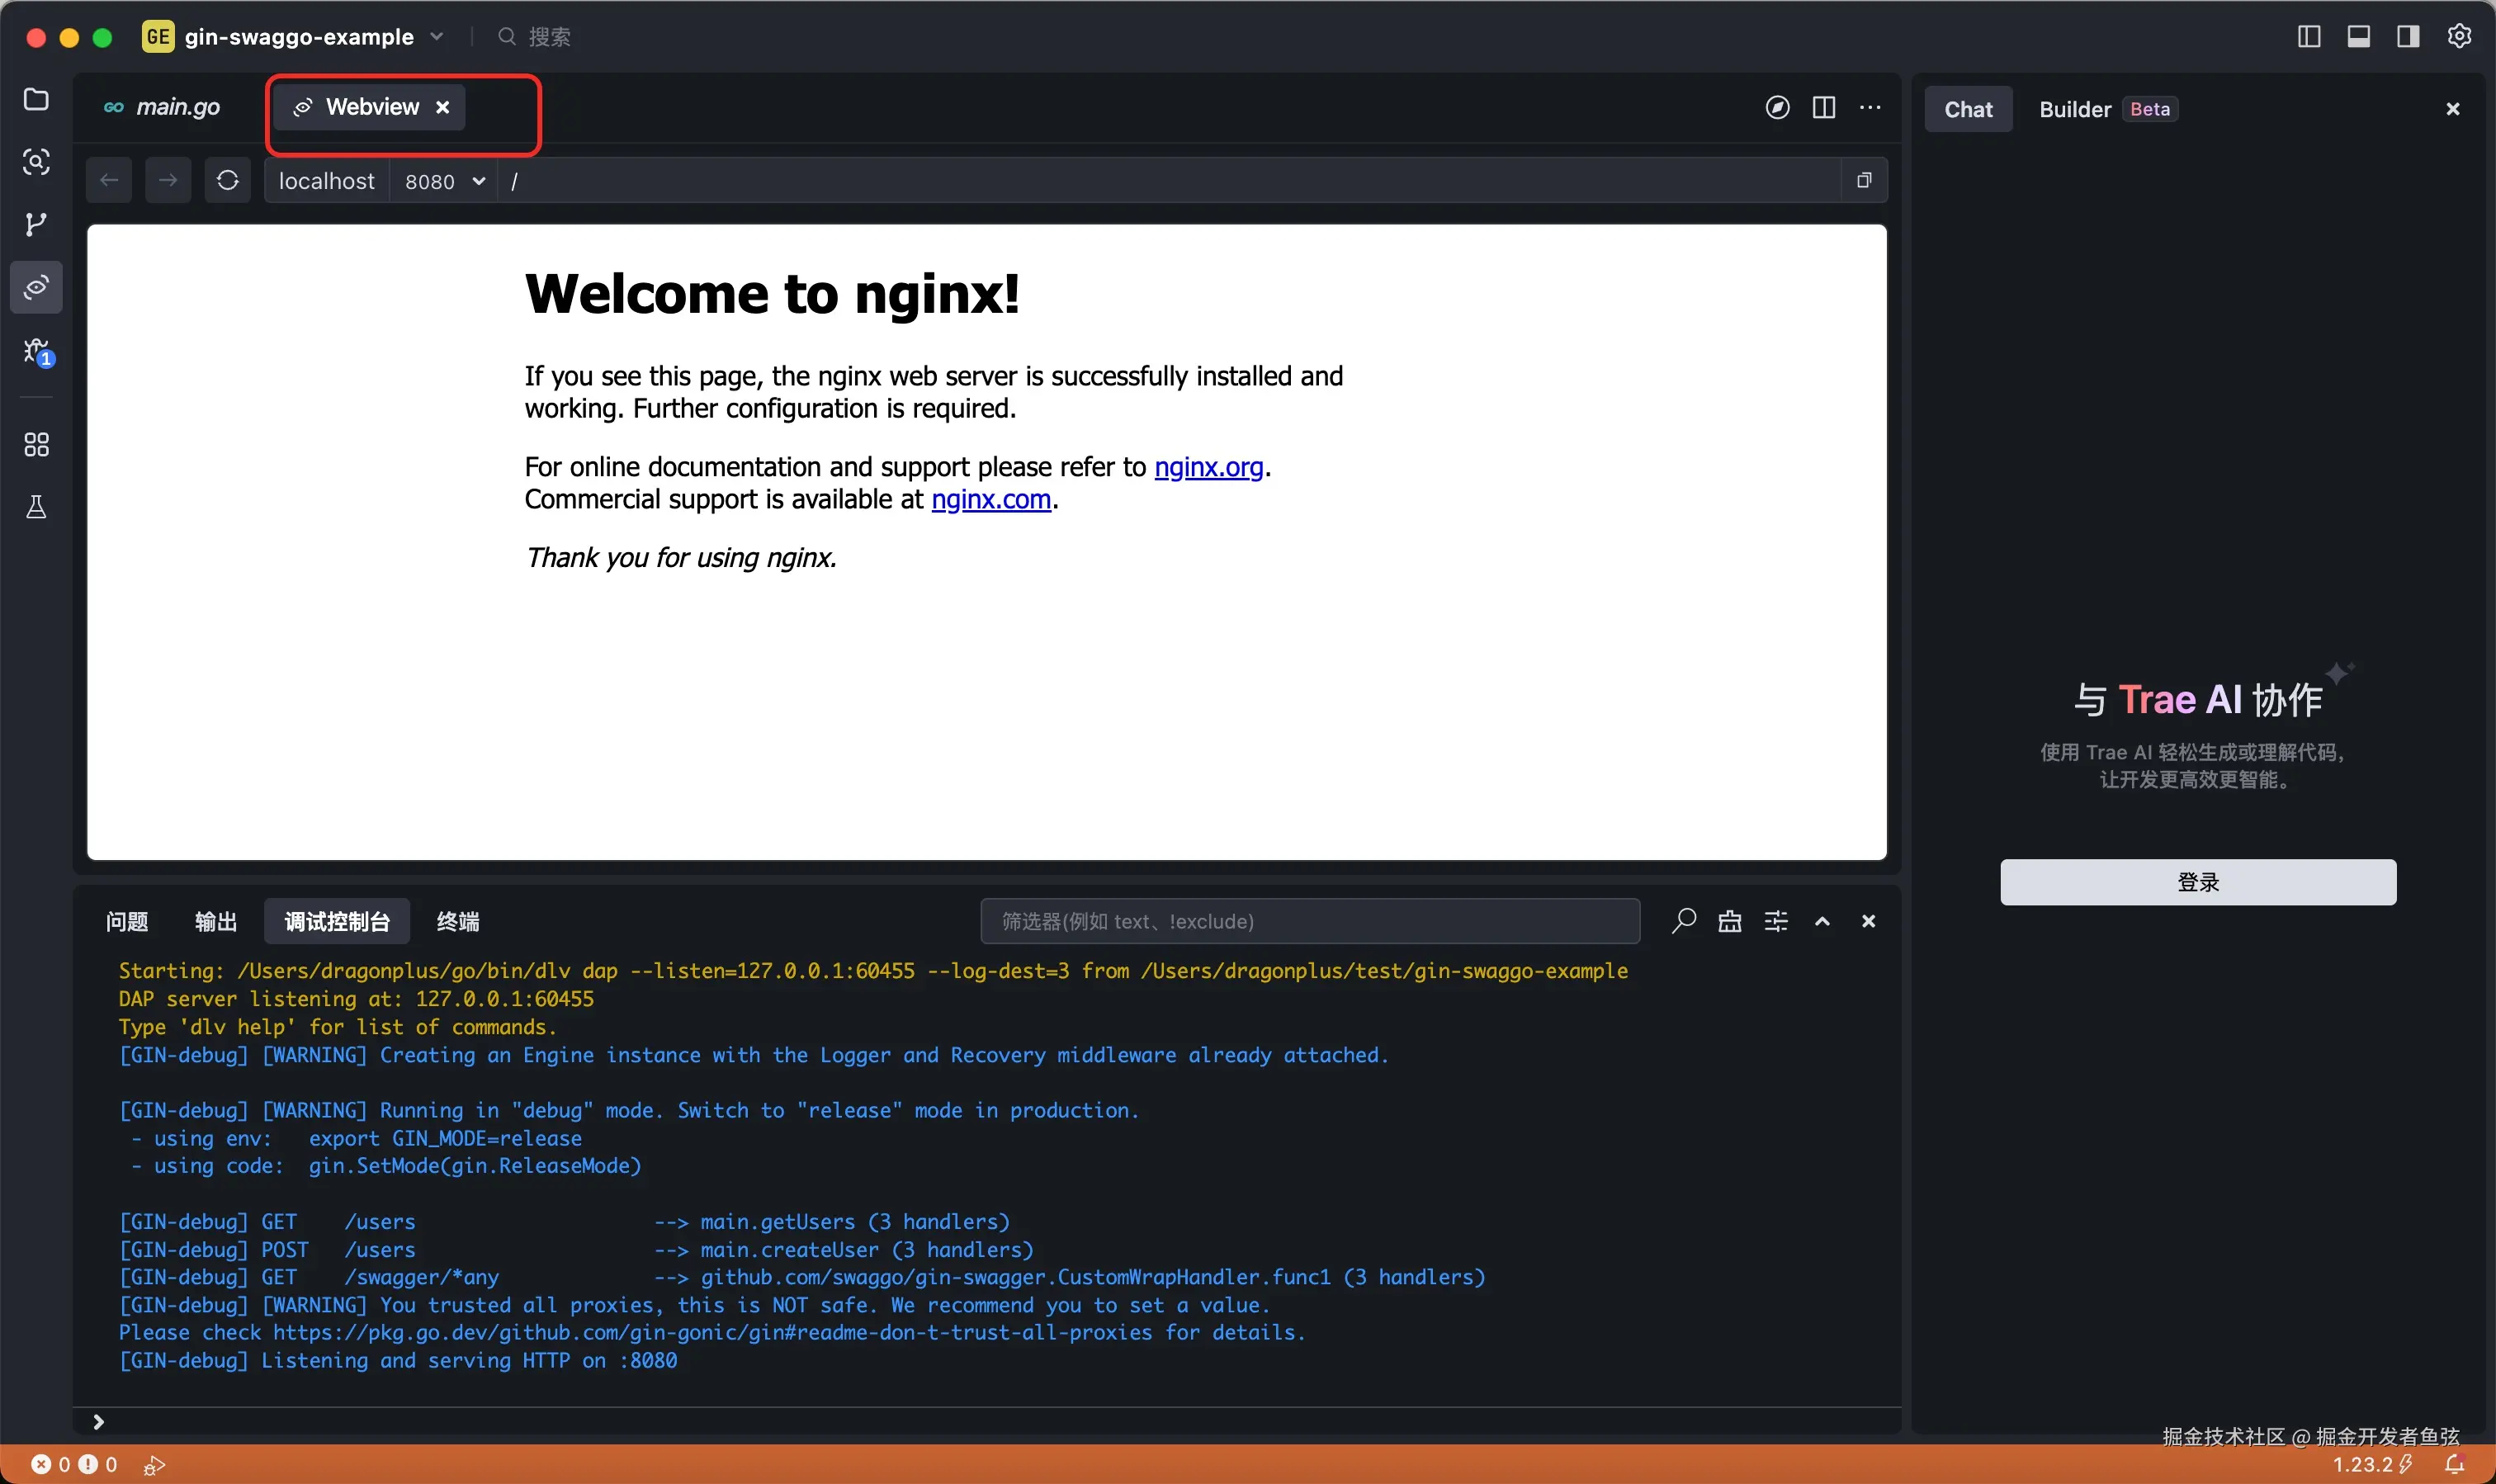Open the Extensions grid icon
Screen dimensions: 2496x1484
click(x=36, y=445)
